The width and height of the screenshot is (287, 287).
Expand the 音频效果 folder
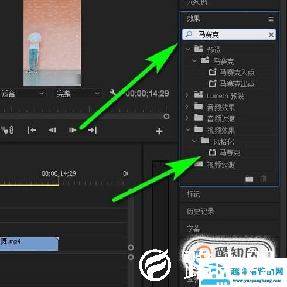tap(187, 107)
